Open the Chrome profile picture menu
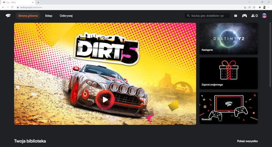This screenshot has height=147, width=272. click(x=264, y=7)
